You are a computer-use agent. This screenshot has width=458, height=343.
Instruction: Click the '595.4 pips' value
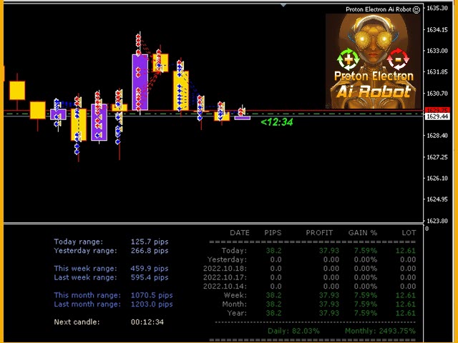pos(150,277)
